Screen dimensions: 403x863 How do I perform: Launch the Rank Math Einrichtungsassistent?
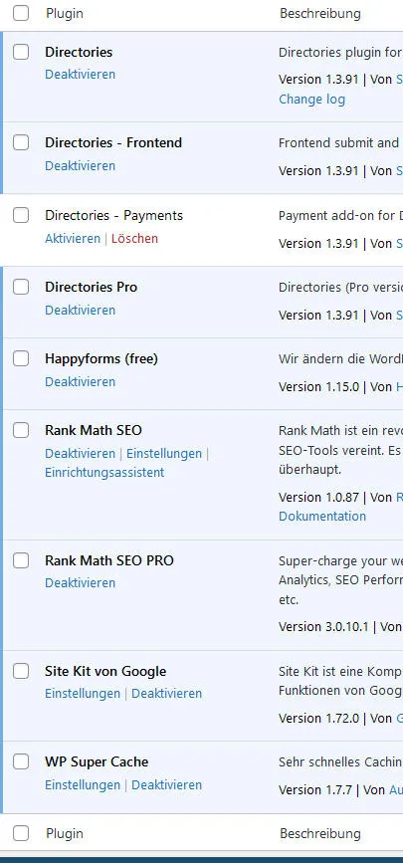(x=104, y=472)
